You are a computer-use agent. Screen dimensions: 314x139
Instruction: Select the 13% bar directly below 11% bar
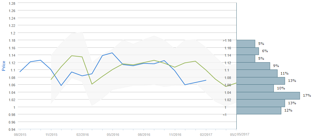pyautogui.click(x=260, y=81)
